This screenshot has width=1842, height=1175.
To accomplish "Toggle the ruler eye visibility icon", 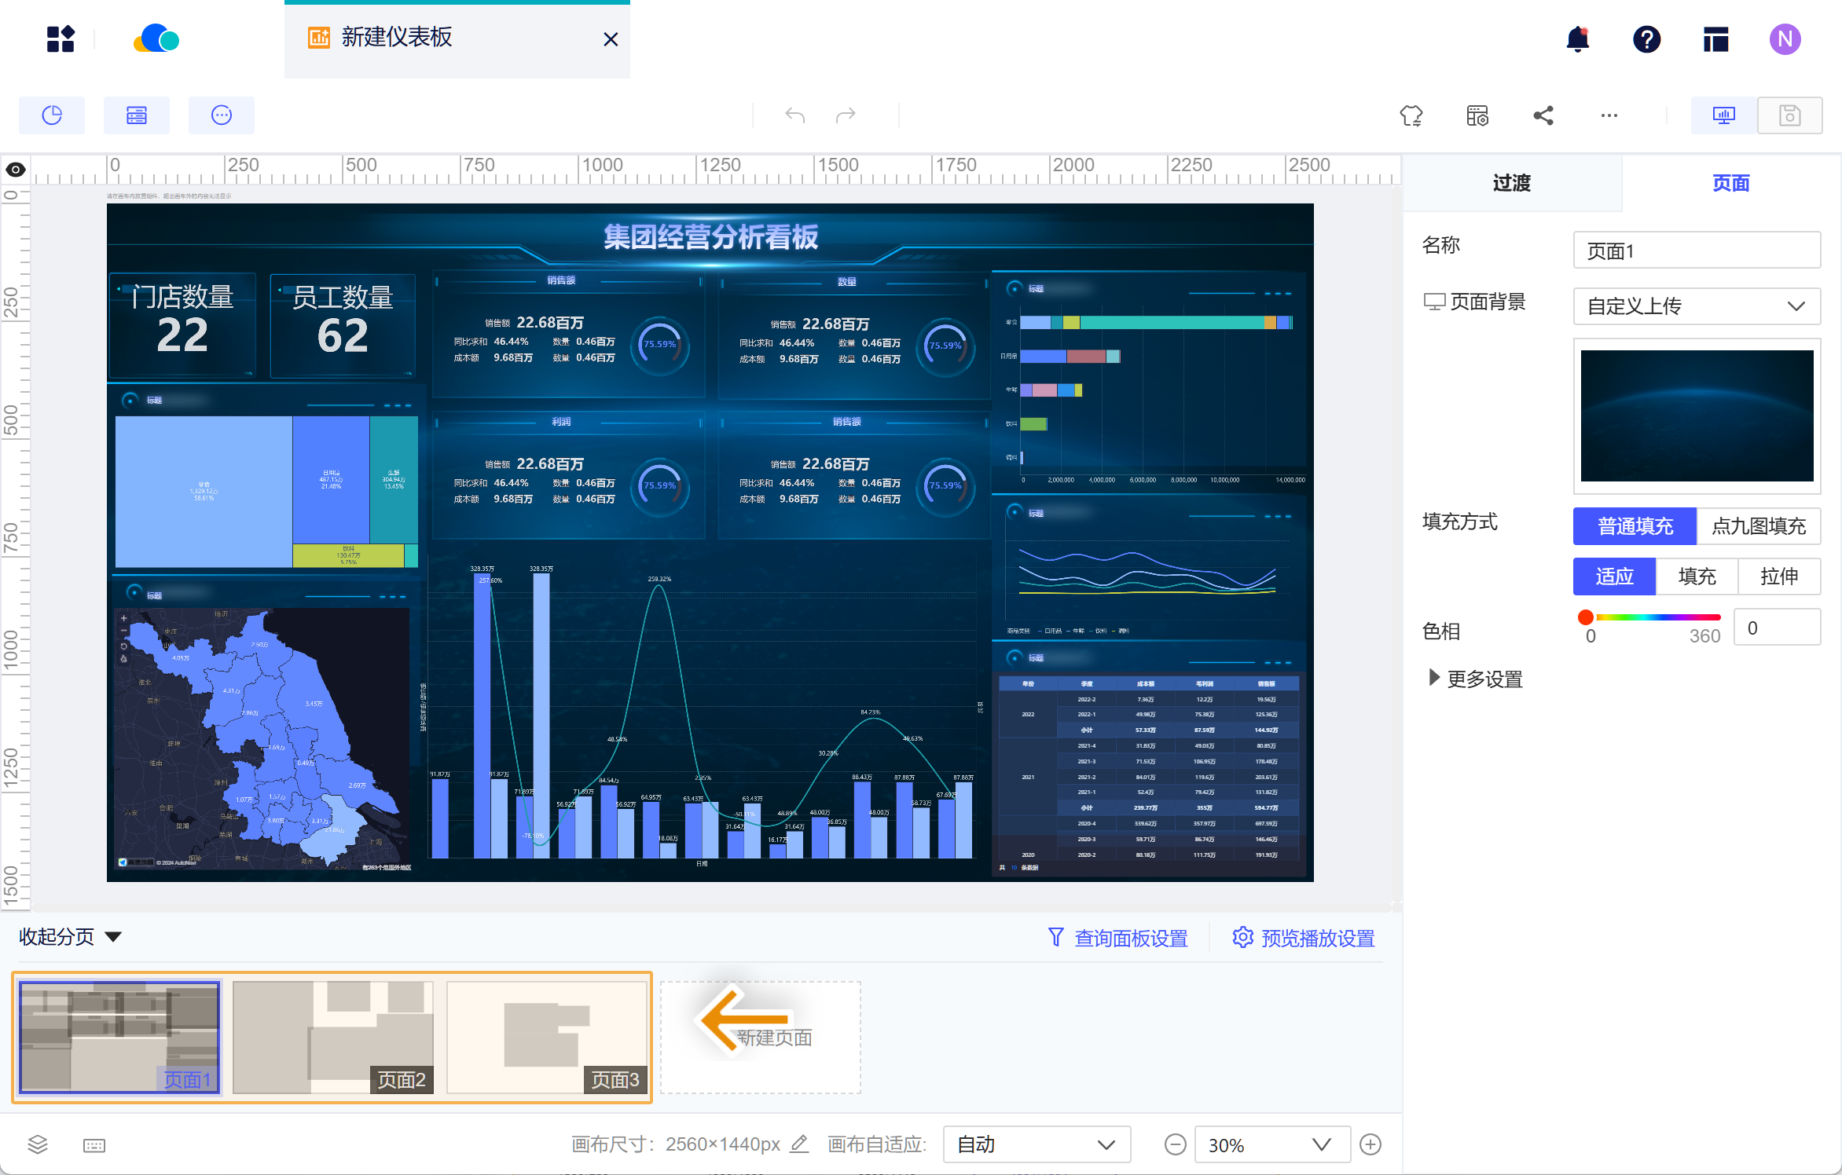I will point(16,170).
